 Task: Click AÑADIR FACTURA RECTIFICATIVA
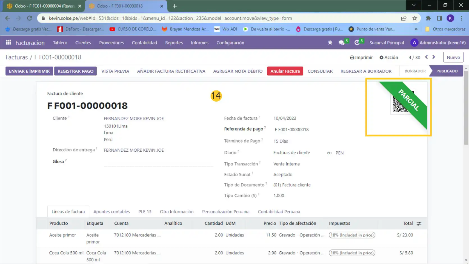point(171,71)
